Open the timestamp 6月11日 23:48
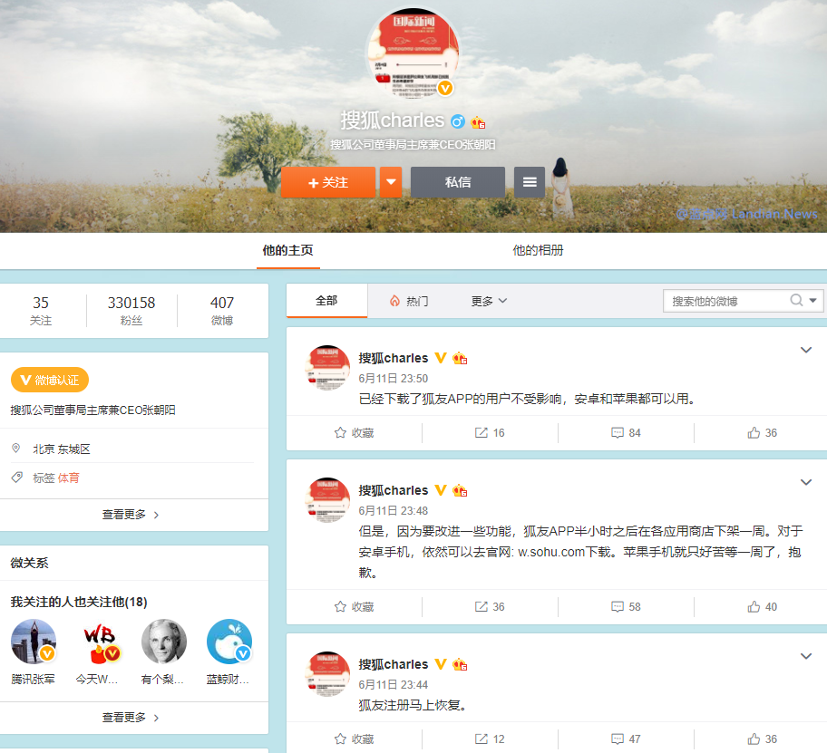 tap(394, 510)
